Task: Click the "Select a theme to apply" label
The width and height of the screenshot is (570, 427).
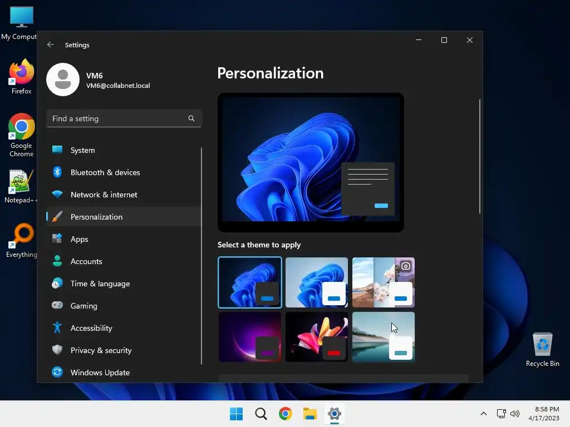Action: (259, 245)
